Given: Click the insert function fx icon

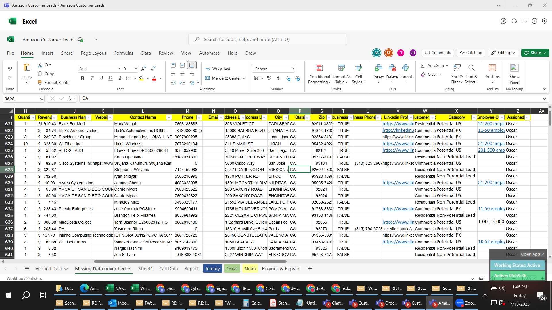Looking at the screenshot, I should pos(70,98).
